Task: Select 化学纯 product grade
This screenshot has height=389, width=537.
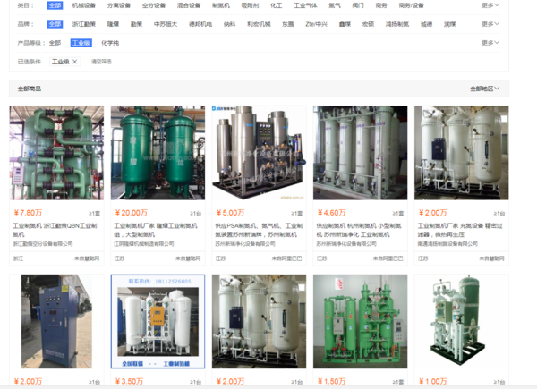Action: (x=109, y=43)
